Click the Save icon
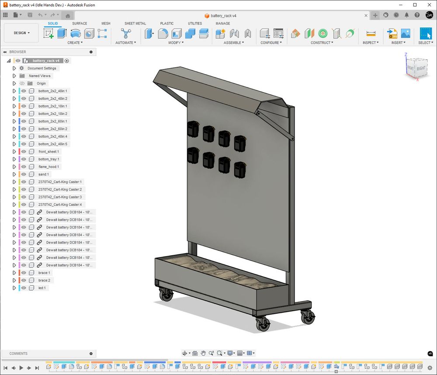Image resolution: width=437 pixels, height=375 pixels. click(30, 15)
